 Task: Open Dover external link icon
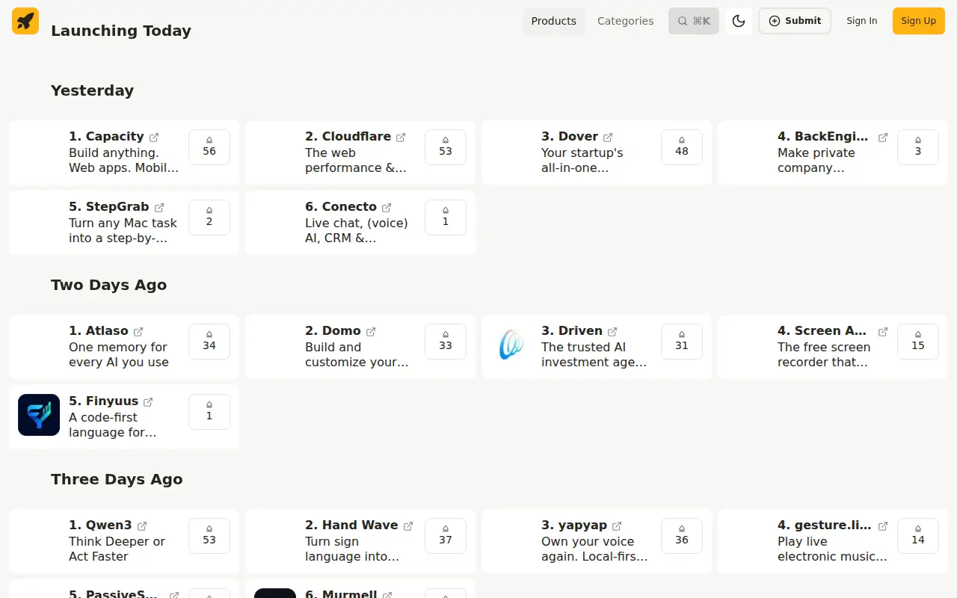pos(608,138)
